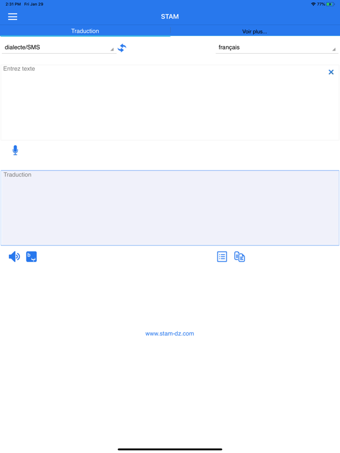
Task: Tap the microphone voice input icon
Action: [x=15, y=150]
